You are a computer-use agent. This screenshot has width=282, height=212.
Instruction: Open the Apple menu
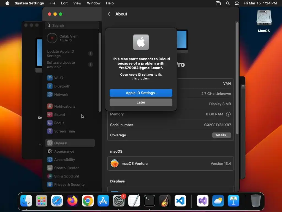(7, 3)
